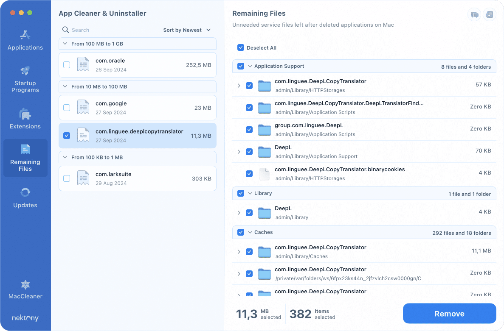Select com.larksuite row 303 KB

coord(138,178)
